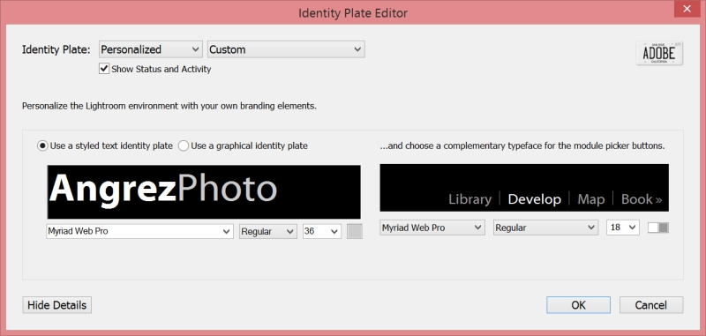Open module picker font Myriad Web Pro dropdown

432,228
